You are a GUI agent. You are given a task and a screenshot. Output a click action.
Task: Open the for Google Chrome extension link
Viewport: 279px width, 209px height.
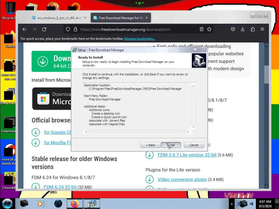(57, 133)
